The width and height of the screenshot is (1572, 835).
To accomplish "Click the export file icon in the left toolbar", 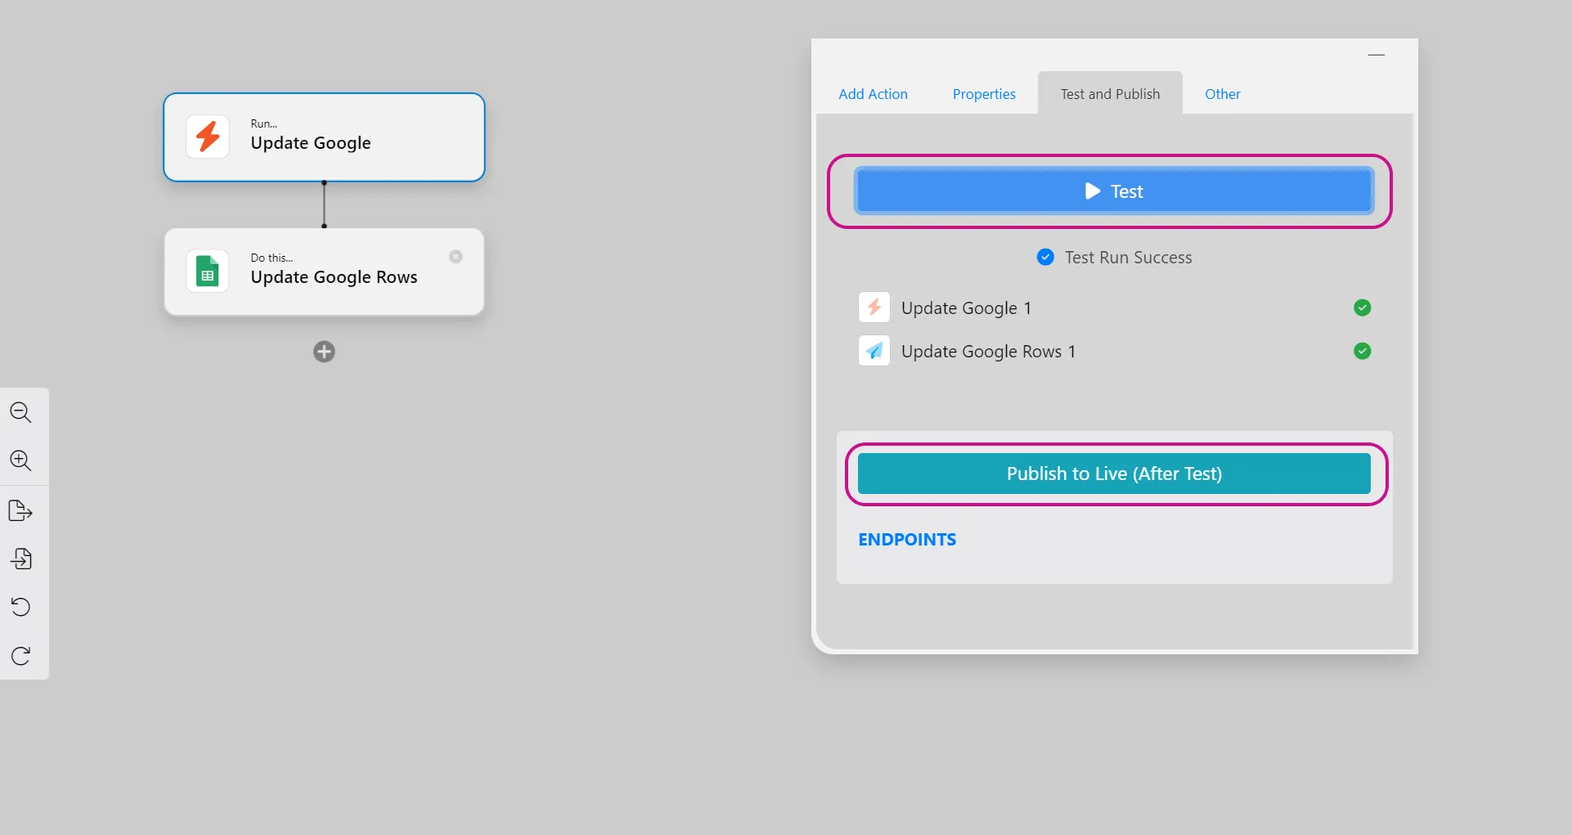I will (x=20, y=511).
